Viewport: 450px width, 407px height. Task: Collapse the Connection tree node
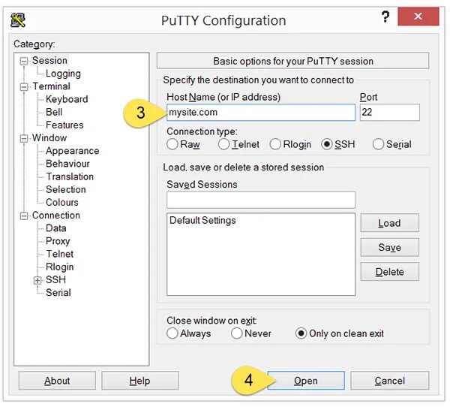click(x=24, y=216)
